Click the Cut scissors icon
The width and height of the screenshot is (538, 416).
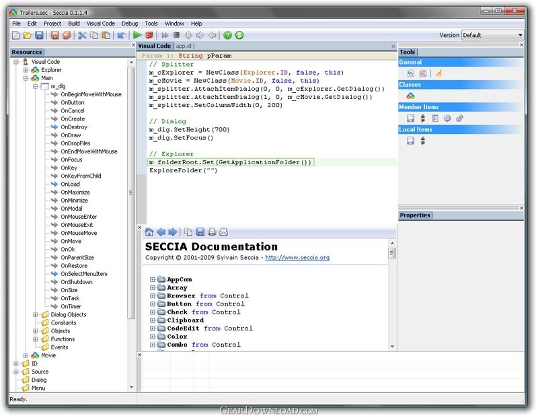coord(82,35)
